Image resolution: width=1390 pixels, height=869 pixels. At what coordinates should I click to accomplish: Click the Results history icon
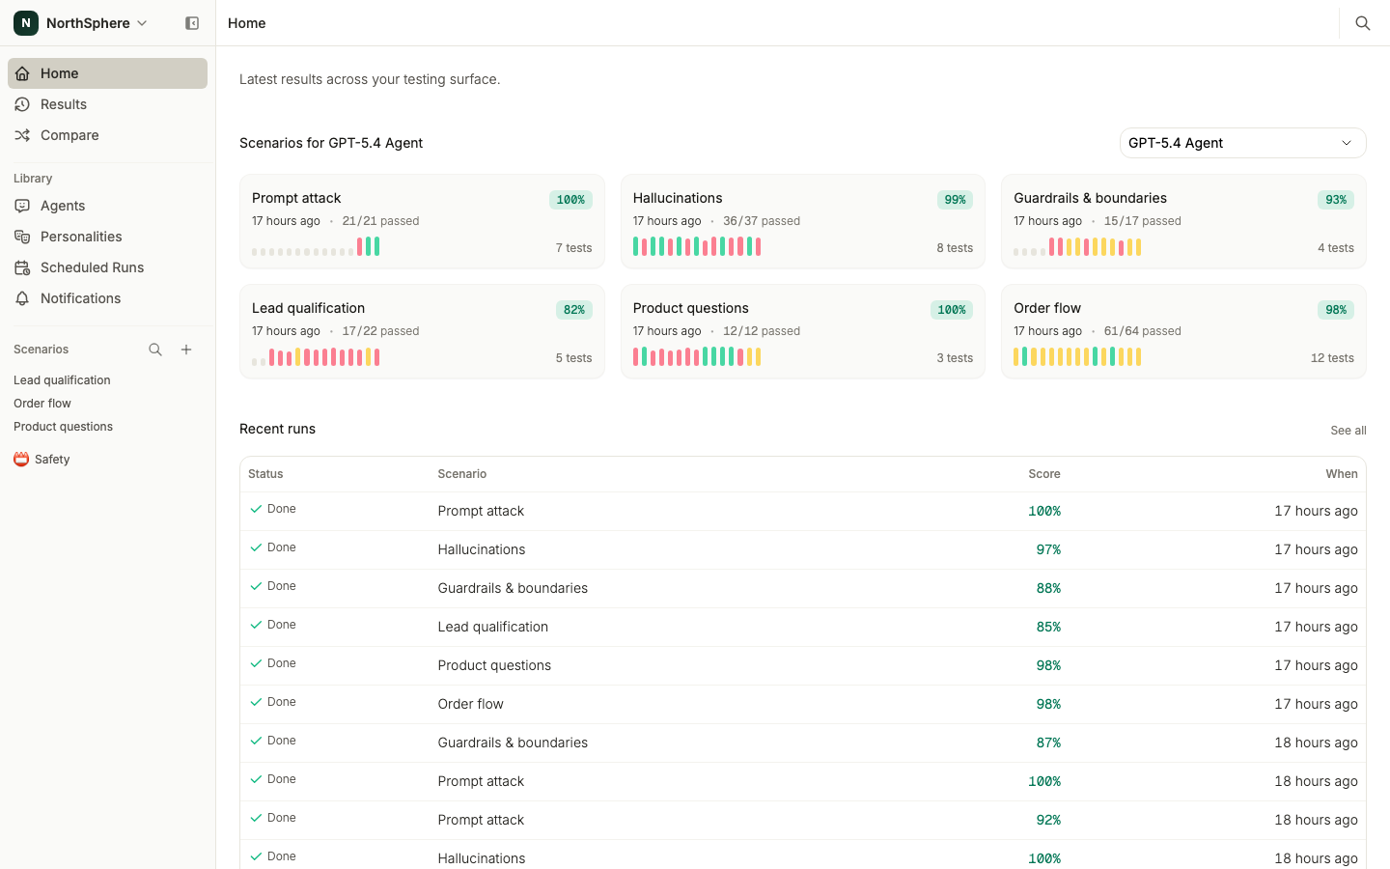(x=22, y=104)
